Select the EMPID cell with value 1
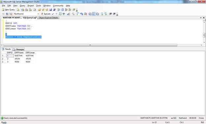 pyautogui.click(x=10, y=56)
